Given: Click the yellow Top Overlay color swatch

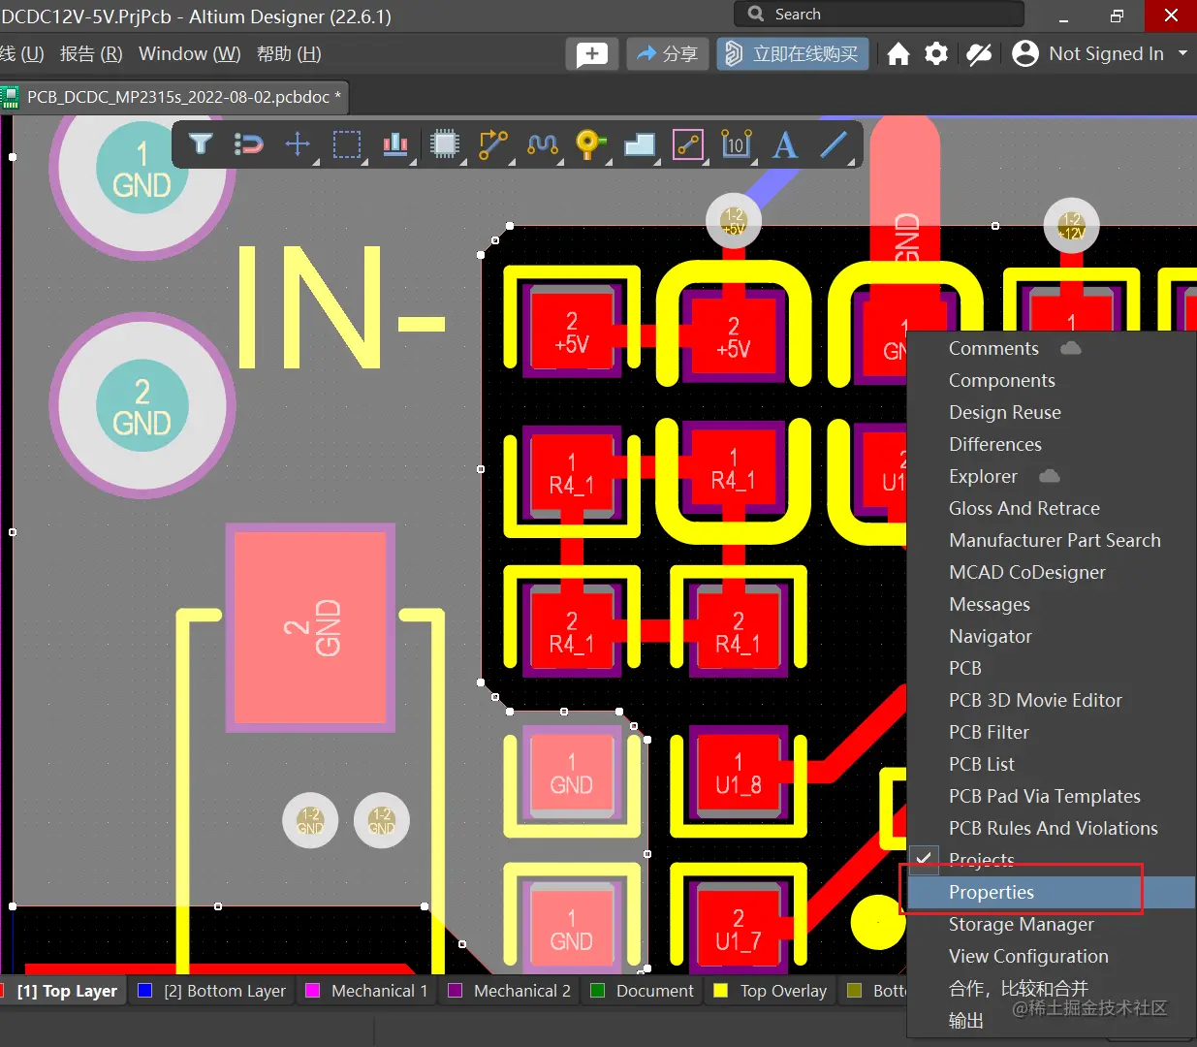Looking at the screenshot, I should coord(720,991).
